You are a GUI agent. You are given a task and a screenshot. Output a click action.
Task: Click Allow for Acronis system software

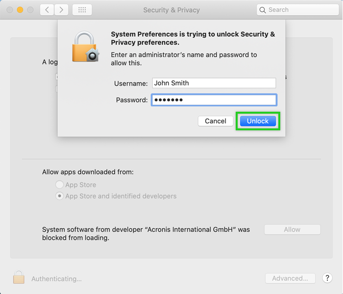pyautogui.click(x=292, y=229)
